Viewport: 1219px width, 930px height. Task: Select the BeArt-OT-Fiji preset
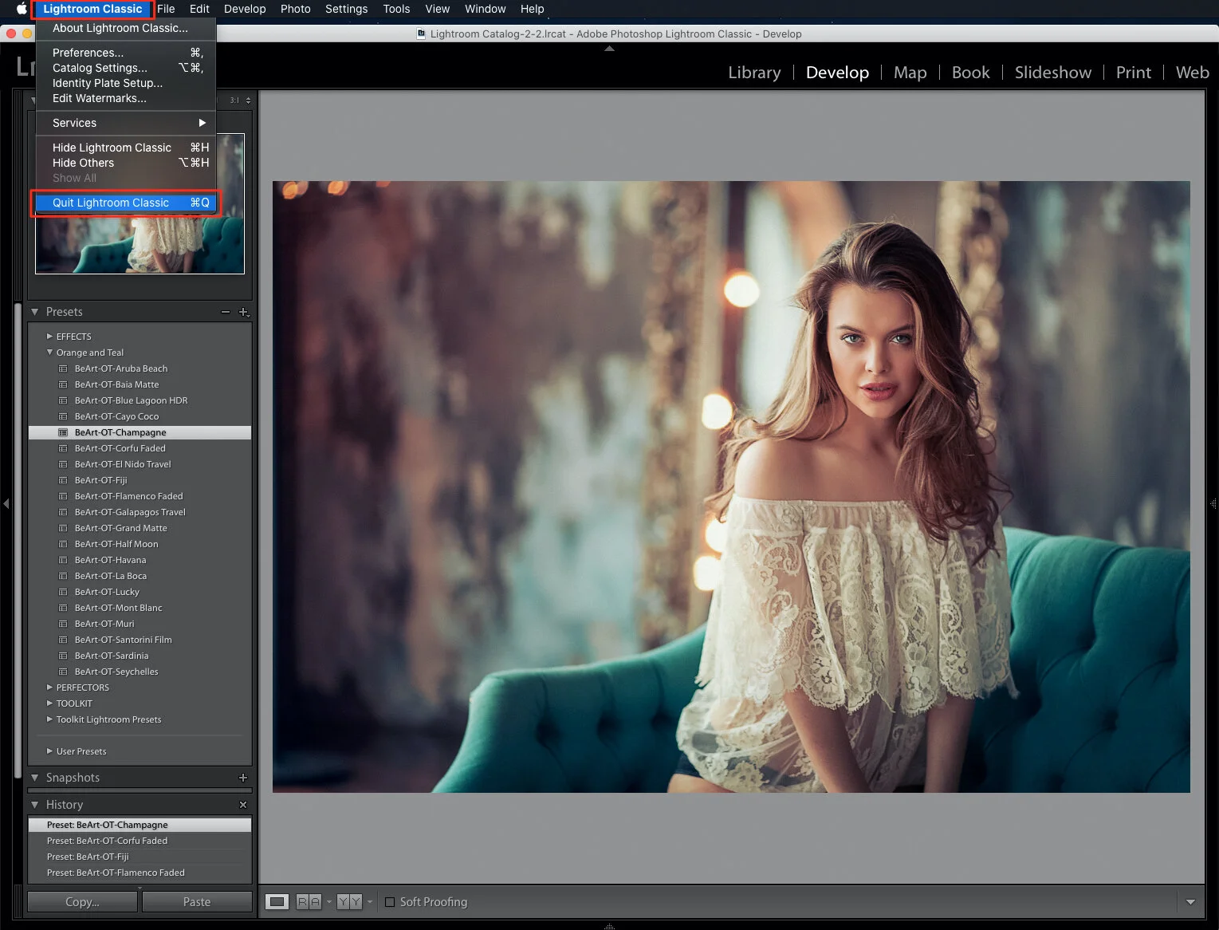point(101,479)
